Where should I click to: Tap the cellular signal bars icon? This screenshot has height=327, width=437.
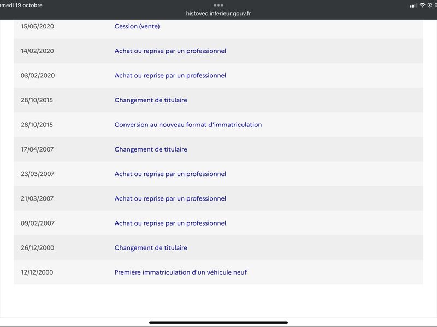[x=414, y=5]
